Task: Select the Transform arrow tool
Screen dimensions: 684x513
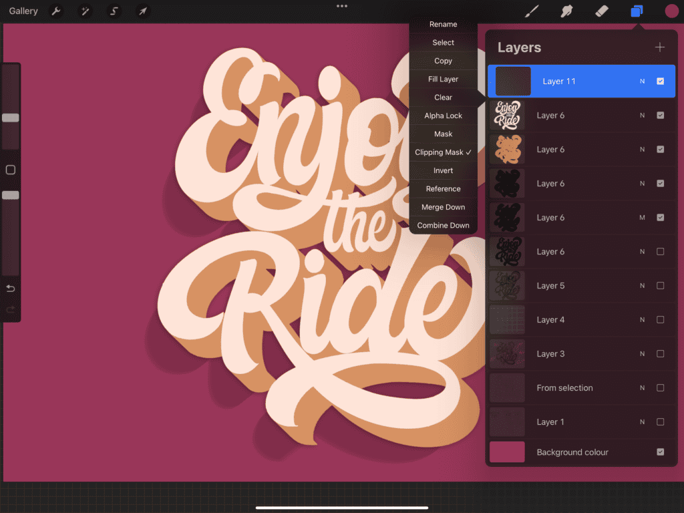Action: click(142, 11)
